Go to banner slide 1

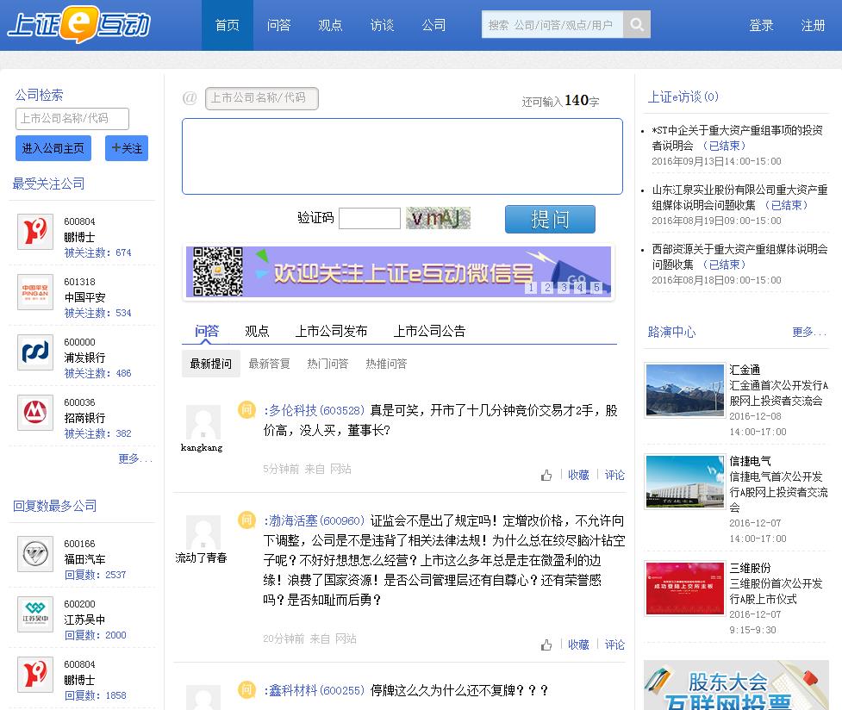click(x=531, y=287)
